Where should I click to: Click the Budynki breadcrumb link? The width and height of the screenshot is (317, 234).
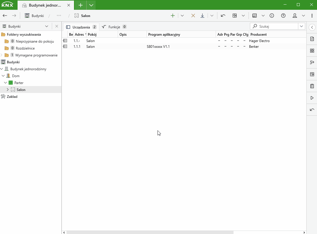click(37, 16)
